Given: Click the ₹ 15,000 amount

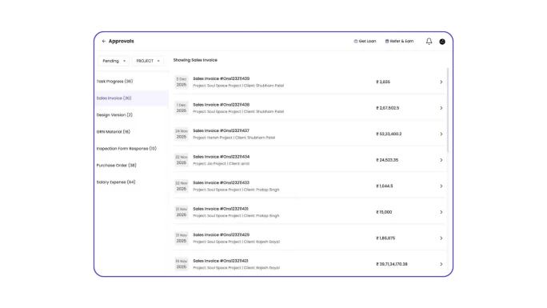Looking at the screenshot, I should coord(384,212).
